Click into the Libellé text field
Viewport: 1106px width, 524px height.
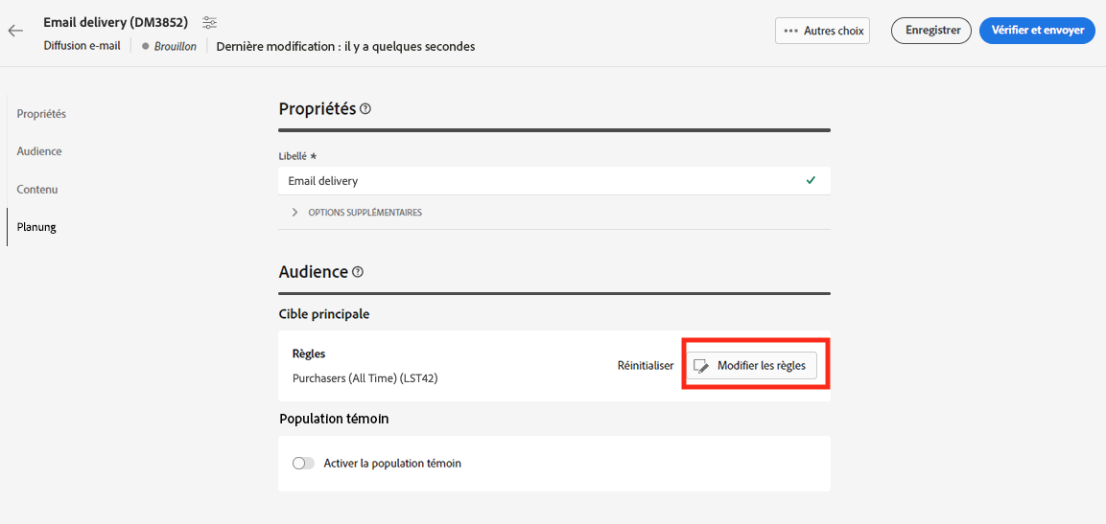pyautogui.click(x=537, y=180)
